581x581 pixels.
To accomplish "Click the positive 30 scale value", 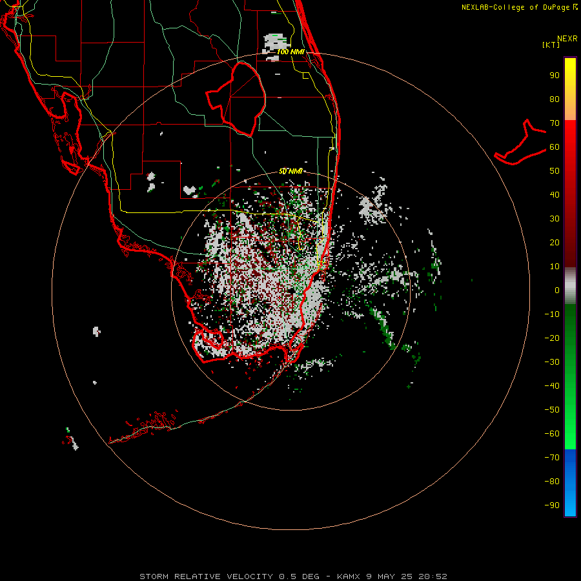I will coord(555,219).
